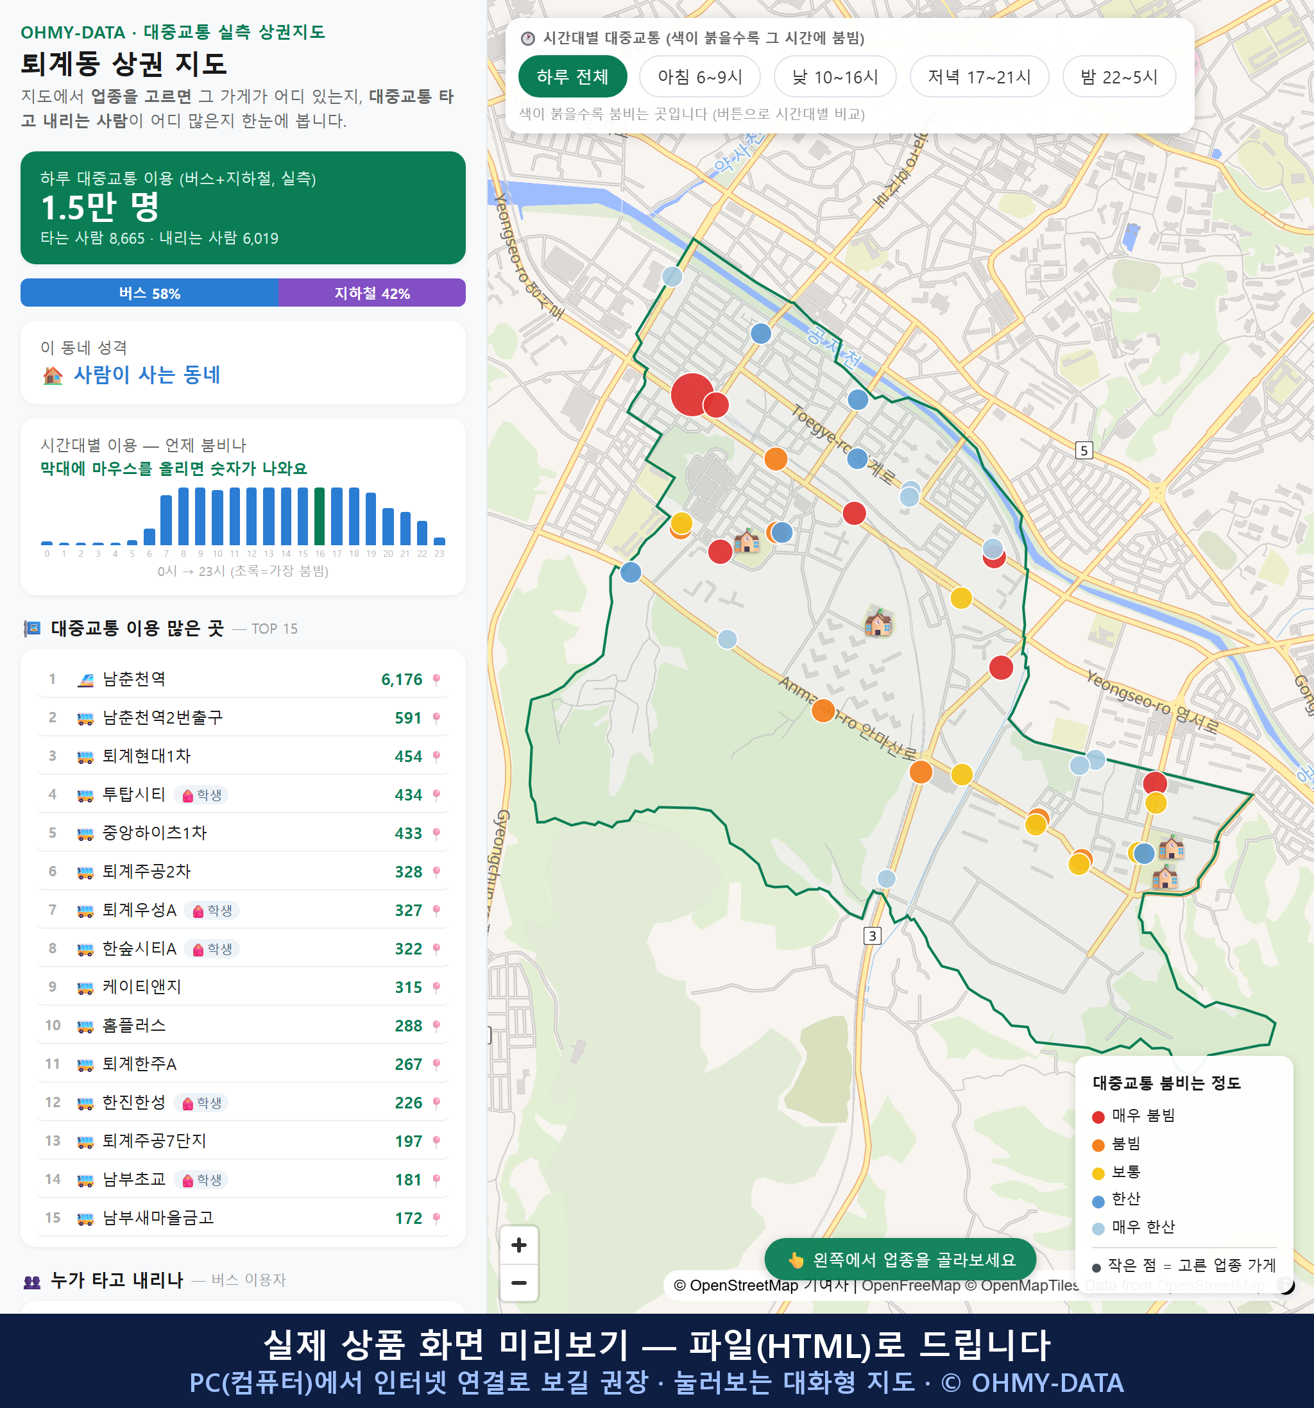Select the 낮 10~16시 time filter
This screenshot has height=1408, width=1314.
[x=835, y=76]
